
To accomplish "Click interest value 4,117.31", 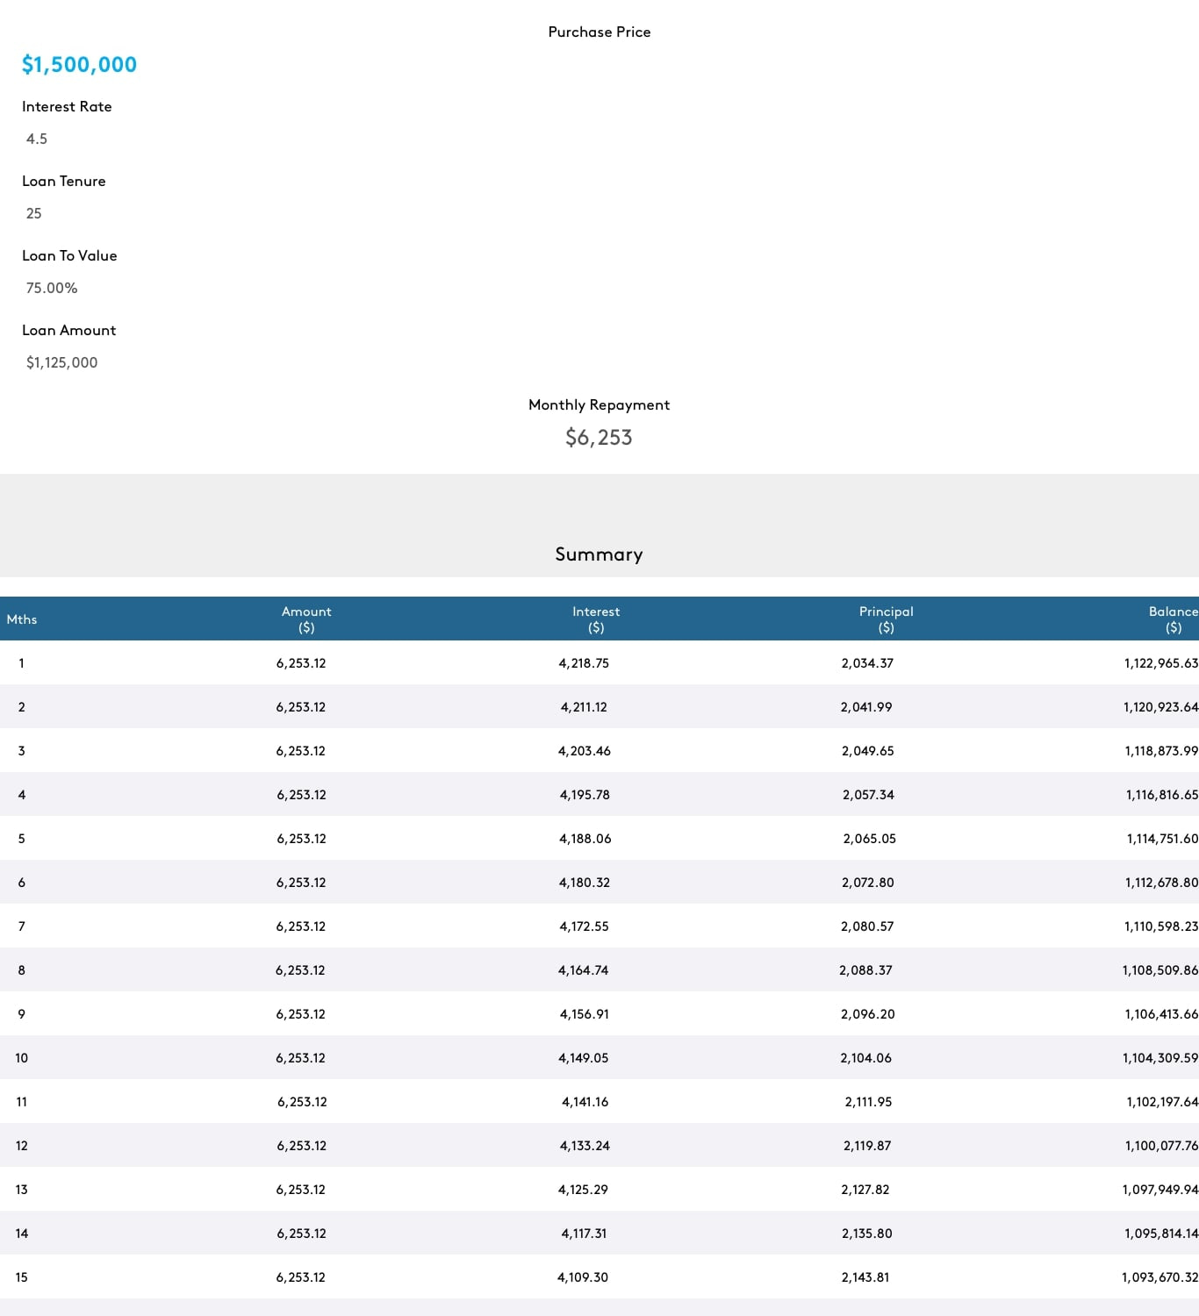I will click(585, 1234).
